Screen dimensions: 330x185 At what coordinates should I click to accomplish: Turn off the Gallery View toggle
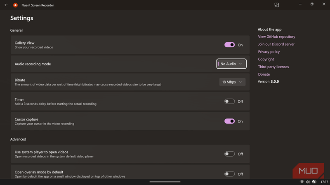tap(229, 45)
